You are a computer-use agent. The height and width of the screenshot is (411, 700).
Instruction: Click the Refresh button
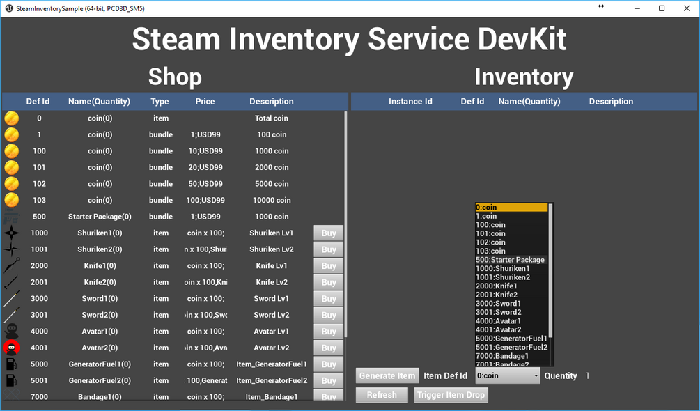coord(382,395)
